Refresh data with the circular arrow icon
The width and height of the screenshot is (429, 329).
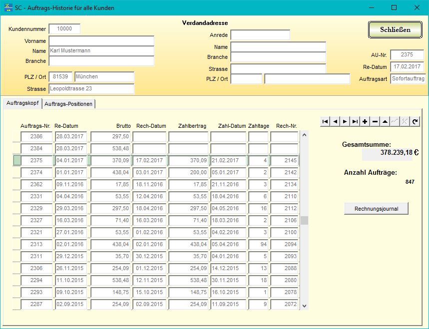click(x=415, y=121)
